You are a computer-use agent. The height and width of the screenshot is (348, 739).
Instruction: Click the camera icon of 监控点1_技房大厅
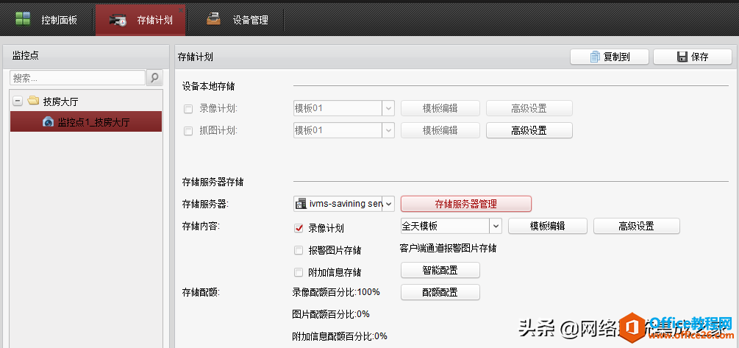[x=48, y=121]
